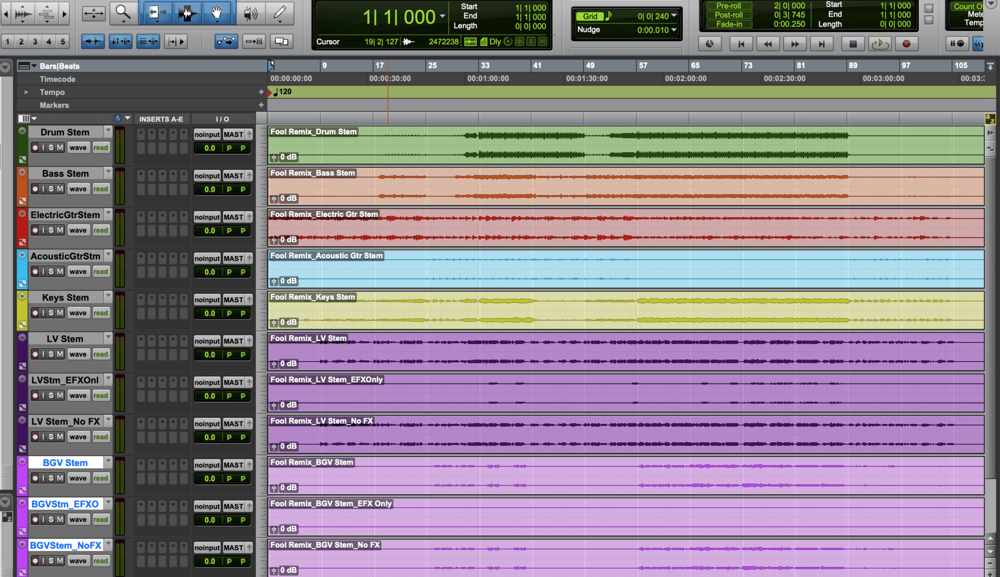Open the track name dropdown on Keys Stem

coord(108,297)
